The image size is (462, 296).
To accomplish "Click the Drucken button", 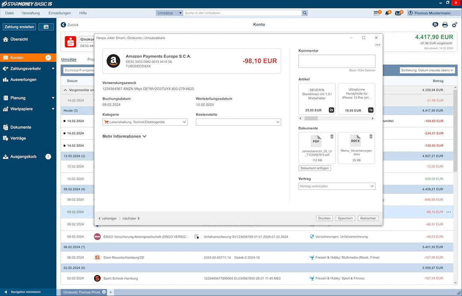I will [324, 218].
